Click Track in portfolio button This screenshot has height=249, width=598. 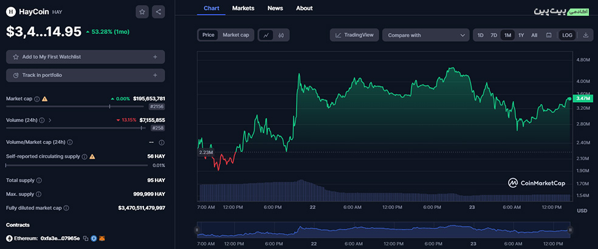[x=86, y=75]
